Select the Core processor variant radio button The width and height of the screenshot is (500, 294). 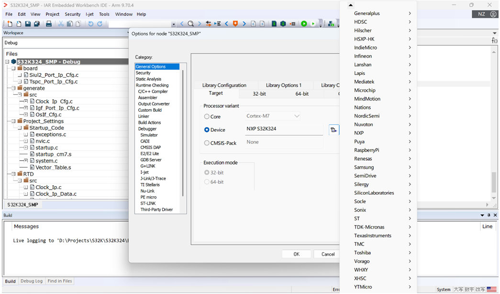coord(207,116)
